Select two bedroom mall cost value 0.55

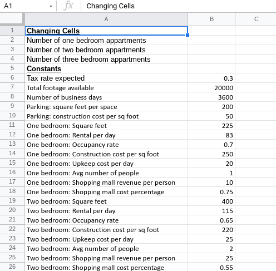click(211, 267)
